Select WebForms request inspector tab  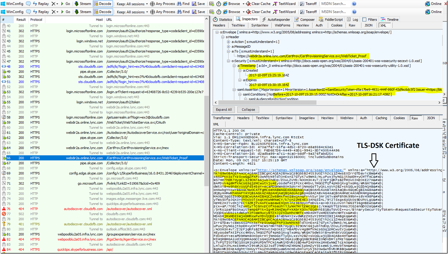click(x=282, y=25)
